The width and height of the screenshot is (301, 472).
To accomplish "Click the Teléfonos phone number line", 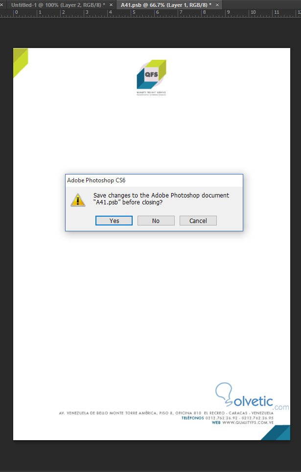I will point(227,418).
